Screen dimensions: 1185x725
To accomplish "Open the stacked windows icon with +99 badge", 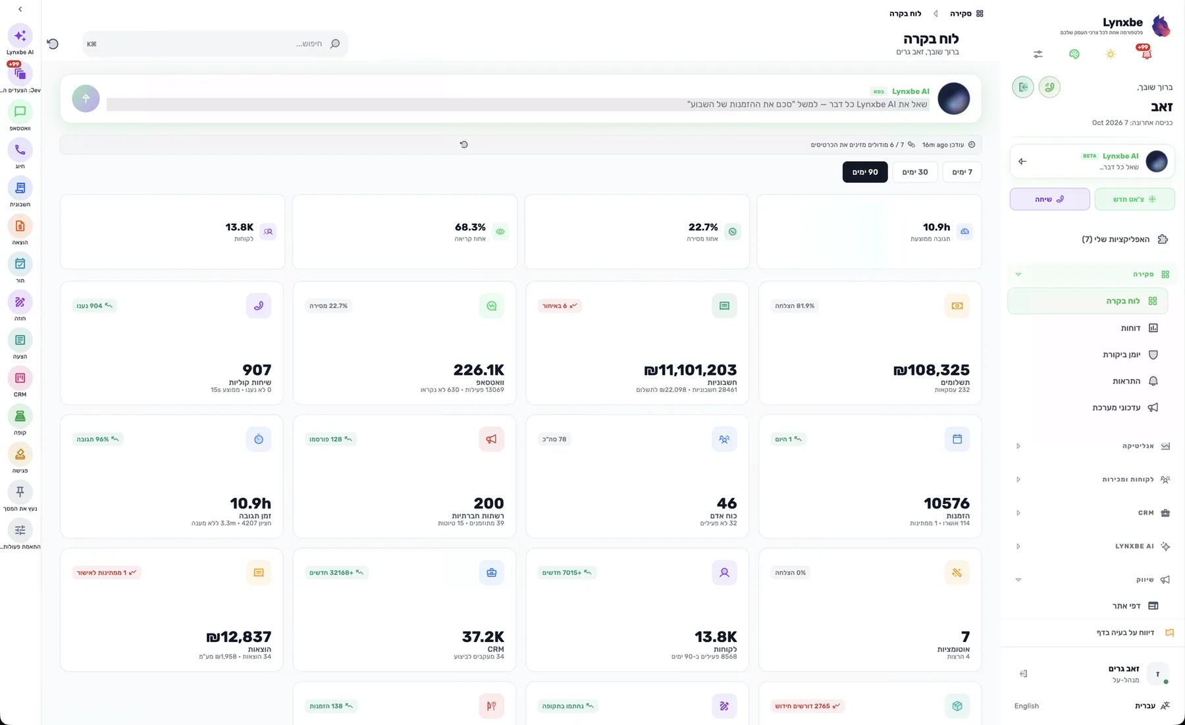I will click(x=20, y=74).
